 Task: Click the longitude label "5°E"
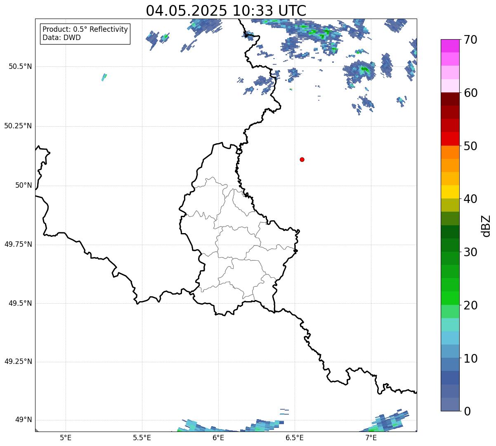pos(66,438)
